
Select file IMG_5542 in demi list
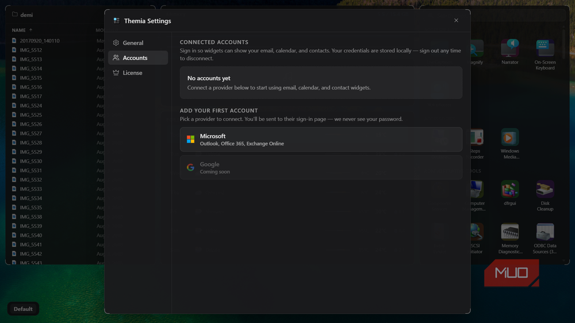tap(31, 254)
